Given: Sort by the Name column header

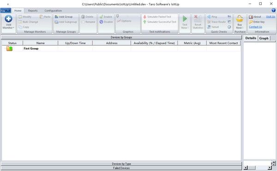Looking at the screenshot, I should tap(41, 43).
